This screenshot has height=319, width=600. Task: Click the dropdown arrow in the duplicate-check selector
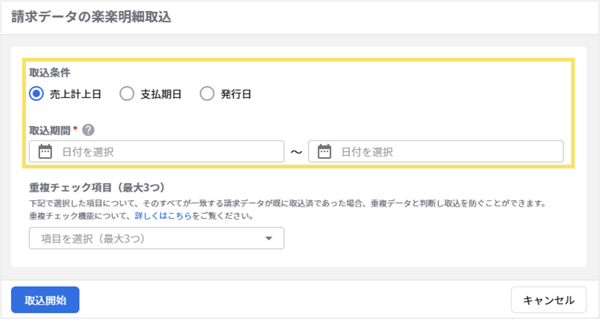coord(269,239)
